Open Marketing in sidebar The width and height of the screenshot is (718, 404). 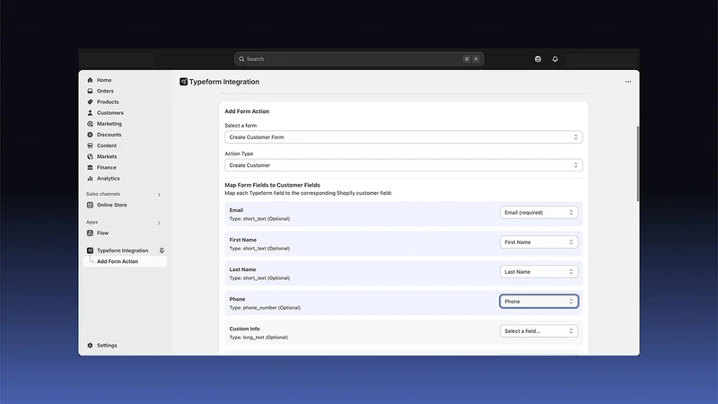(x=109, y=124)
